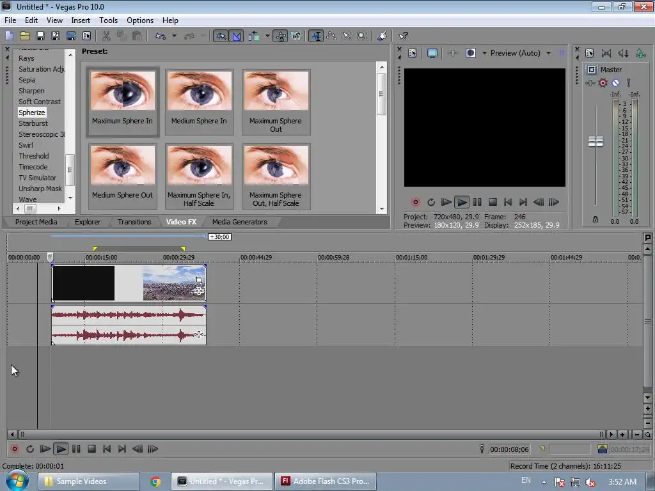Open Event Pan/Crop on the video clip
This screenshot has height=491, width=655.
click(199, 280)
